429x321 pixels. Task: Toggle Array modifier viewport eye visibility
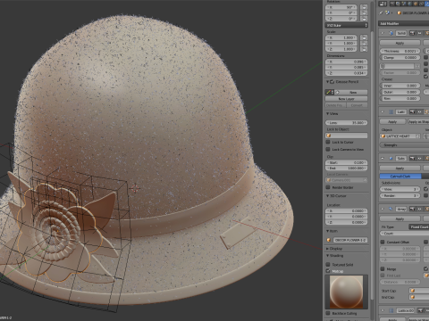coord(419,209)
